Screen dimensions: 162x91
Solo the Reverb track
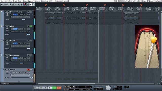(x=8, y=41)
